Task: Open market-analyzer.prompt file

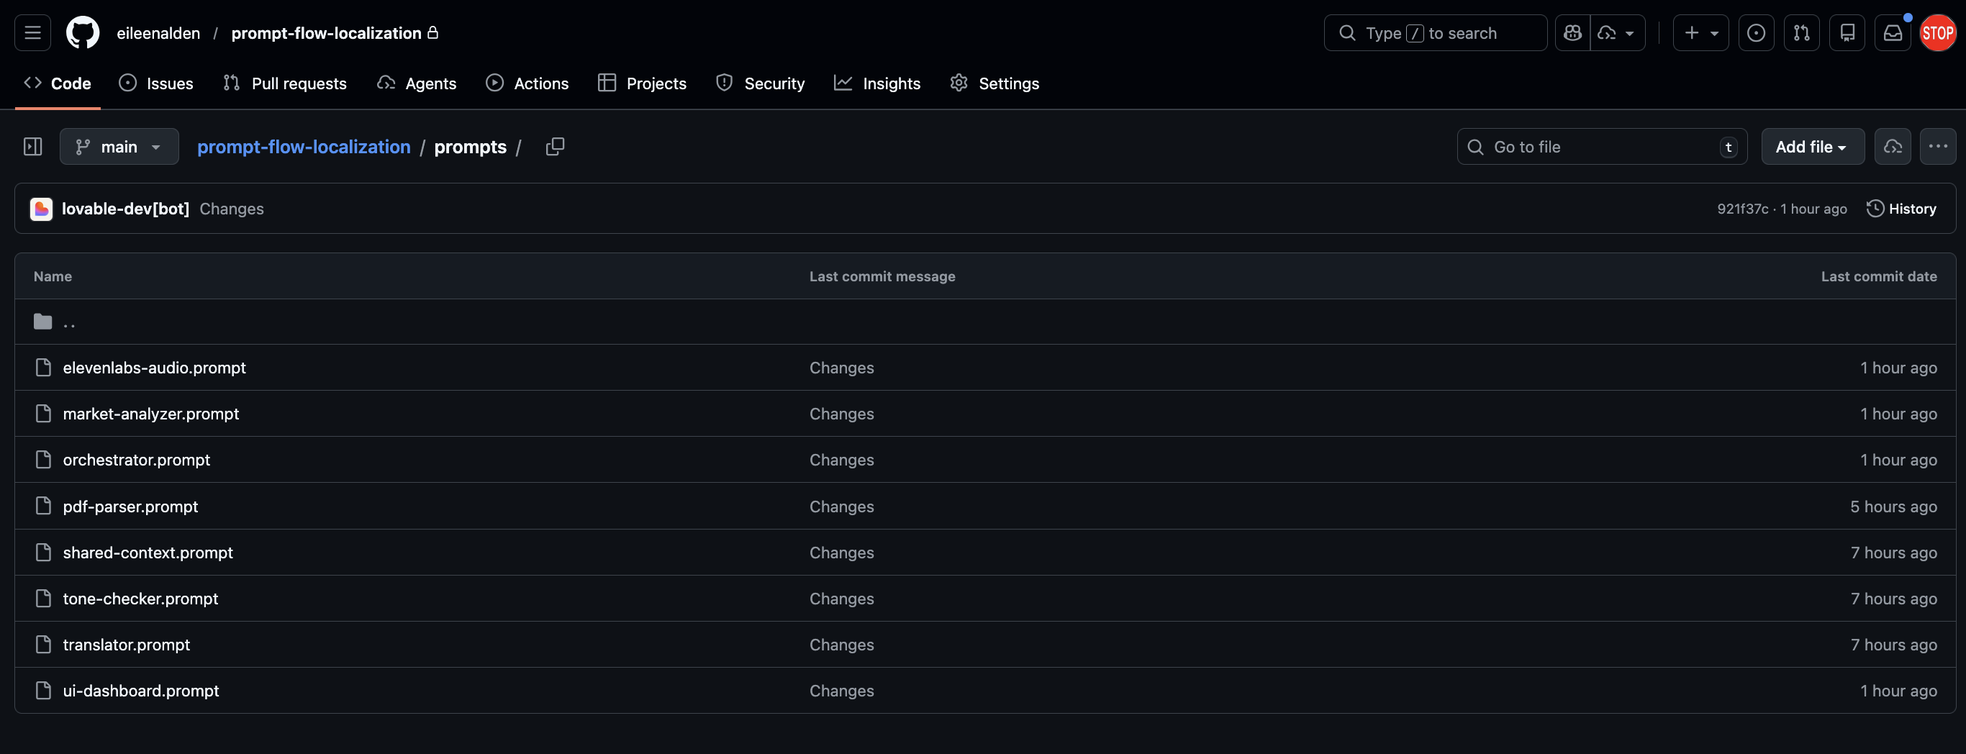Action: 150,414
